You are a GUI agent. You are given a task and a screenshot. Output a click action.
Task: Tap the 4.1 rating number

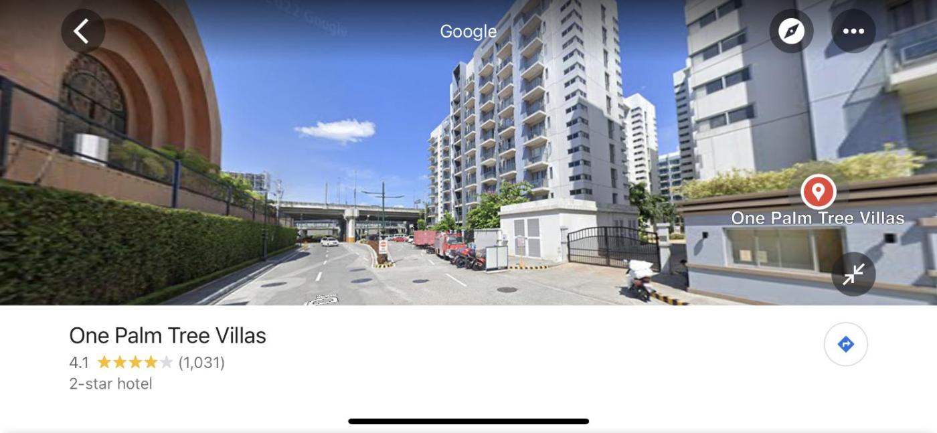click(79, 363)
